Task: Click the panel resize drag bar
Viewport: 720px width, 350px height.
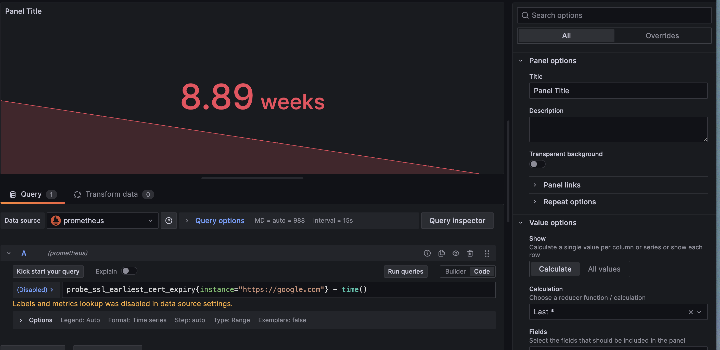Action: [252, 178]
